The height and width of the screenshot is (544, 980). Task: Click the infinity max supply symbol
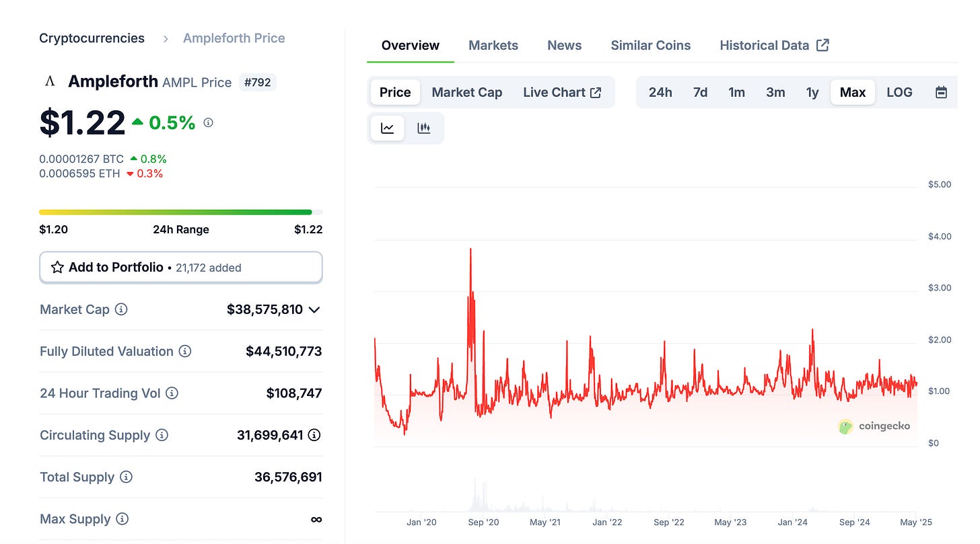tap(316, 519)
